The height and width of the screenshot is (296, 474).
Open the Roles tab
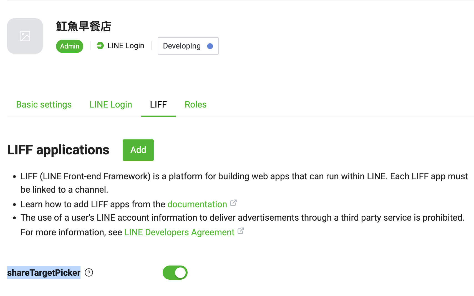tap(196, 104)
